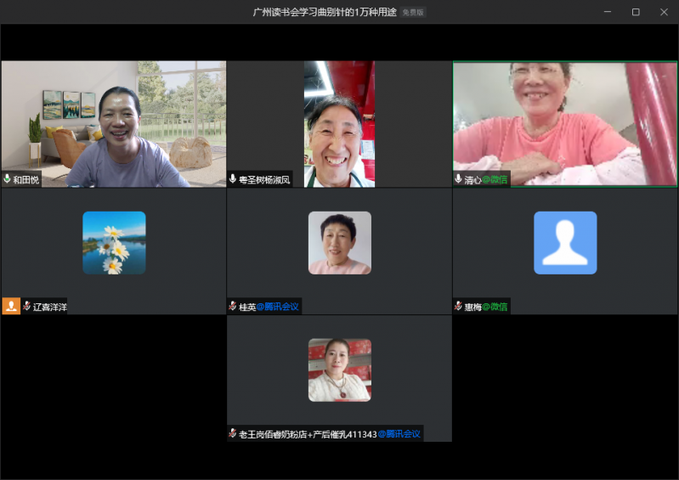The image size is (679, 480).
Task: Click the @腾讯会议 tag next to 桂英
Action: tap(278, 307)
